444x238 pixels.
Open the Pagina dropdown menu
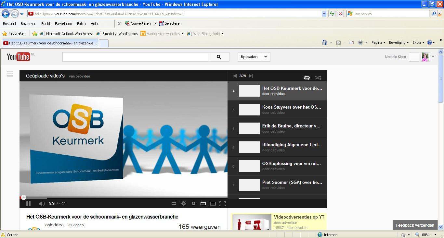pyautogui.click(x=378, y=42)
